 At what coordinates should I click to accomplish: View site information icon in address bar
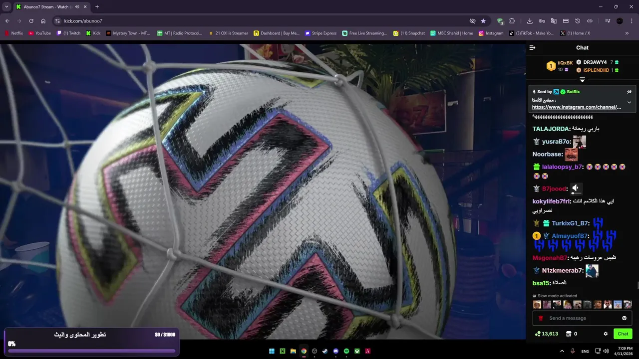pos(57,21)
